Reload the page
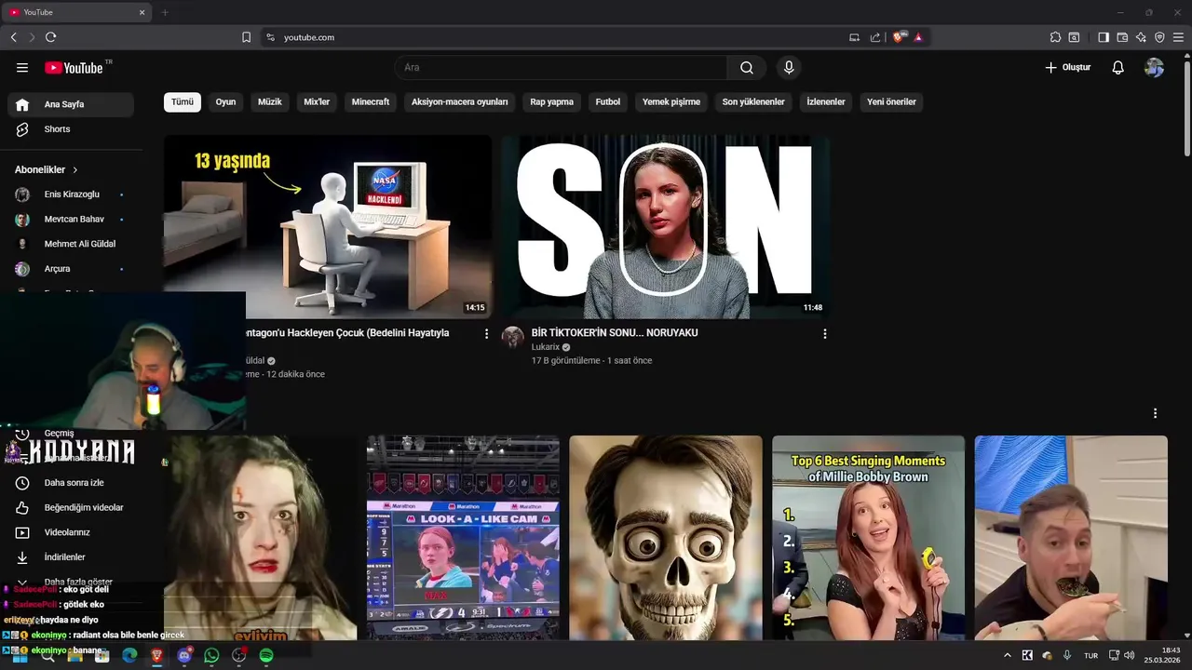The width and height of the screenshot is (1192, 670). [51, 37]
